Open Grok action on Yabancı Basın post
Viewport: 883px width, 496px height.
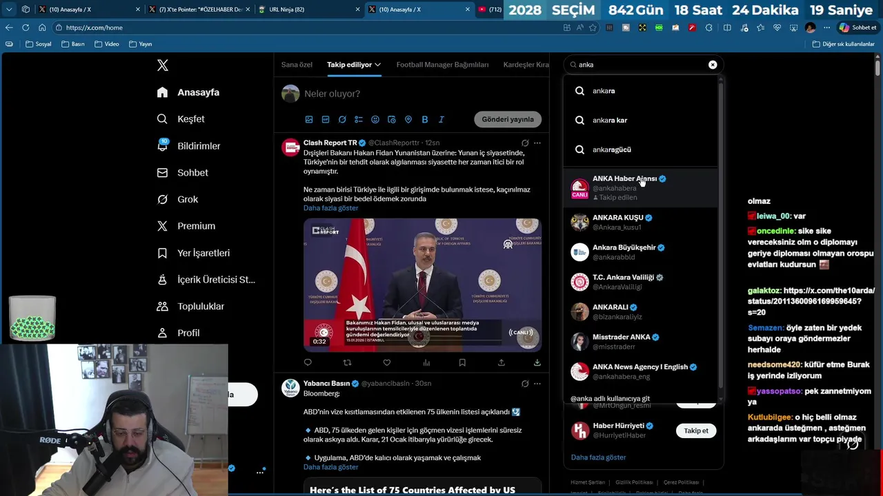pyautogui.click(x=525, y=384)
